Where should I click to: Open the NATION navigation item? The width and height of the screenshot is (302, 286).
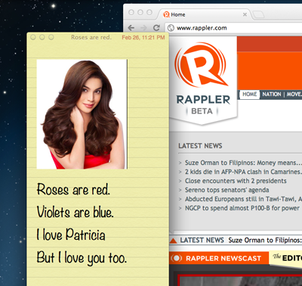272,95
